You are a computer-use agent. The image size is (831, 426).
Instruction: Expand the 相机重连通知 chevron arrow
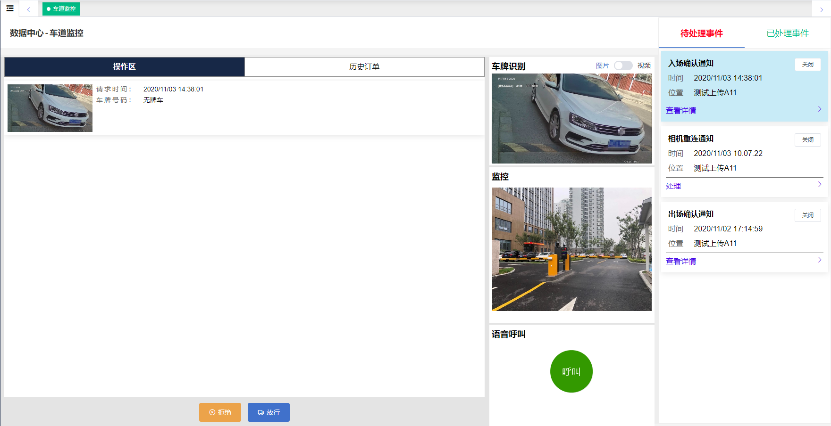[819, 185]
